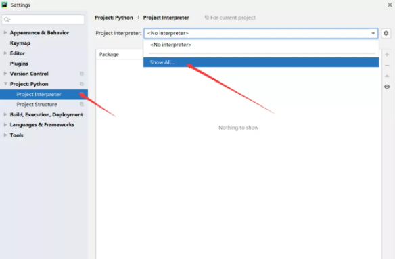Expand Languages & Frameworks section
Image resolution: width=395 pixels, height=259 pixels.
tap(5, 124)
